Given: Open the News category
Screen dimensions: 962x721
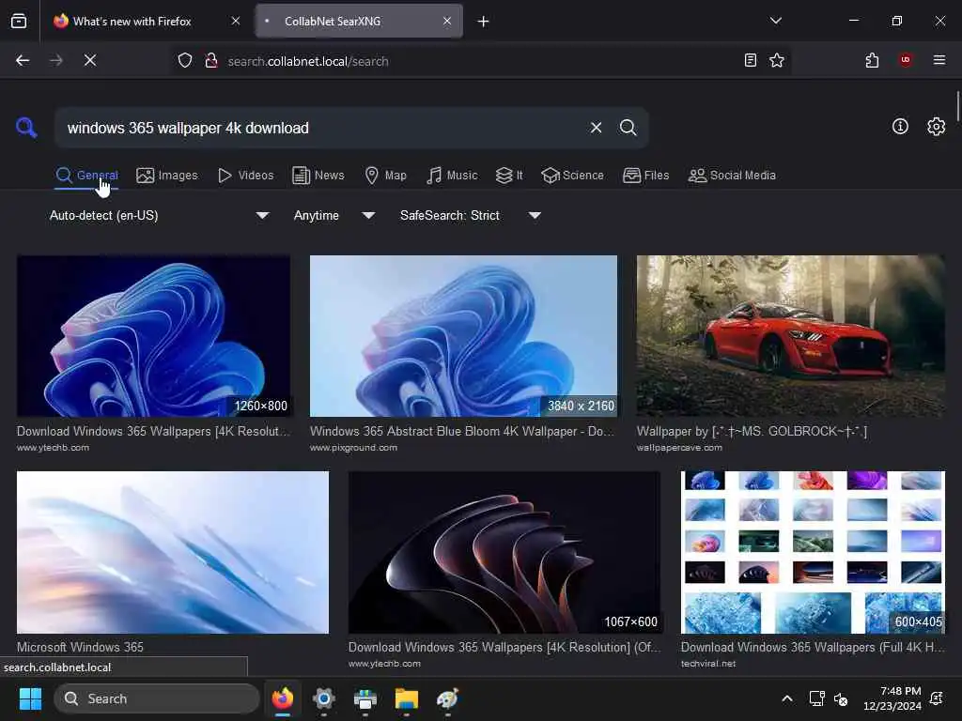Looking at the screenshot, I should (318, 176).
